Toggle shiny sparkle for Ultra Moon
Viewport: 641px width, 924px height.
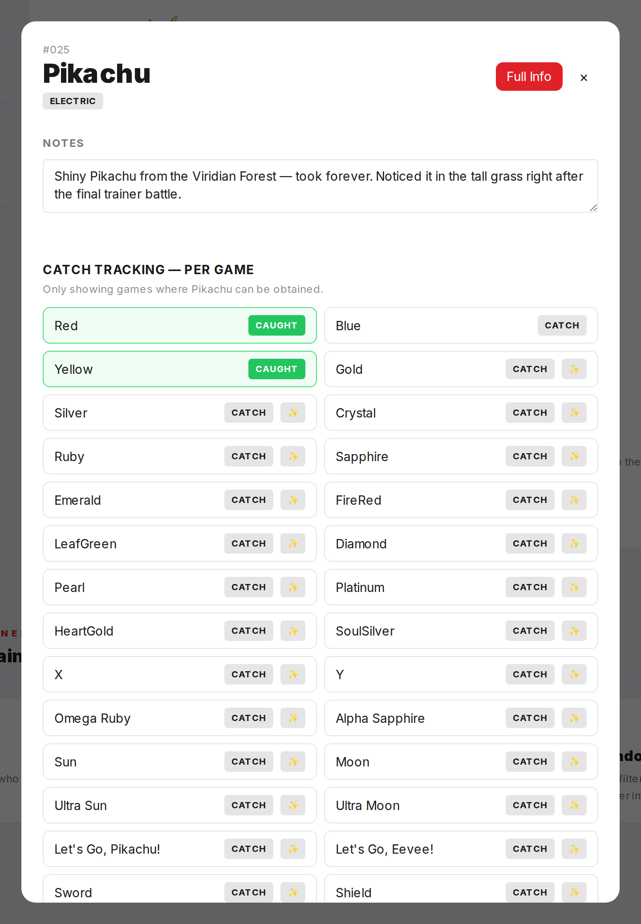tap(574, 805)
